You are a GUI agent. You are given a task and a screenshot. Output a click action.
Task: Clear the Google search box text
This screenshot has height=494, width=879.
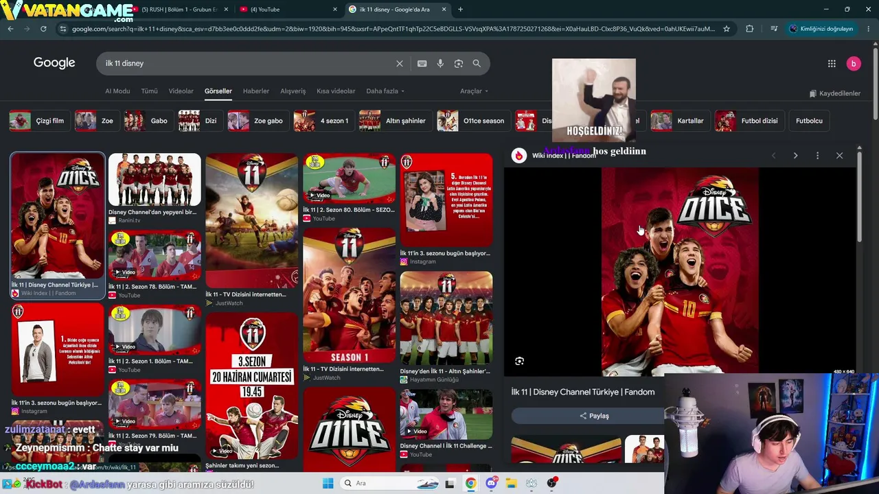[x=400, y=63]
